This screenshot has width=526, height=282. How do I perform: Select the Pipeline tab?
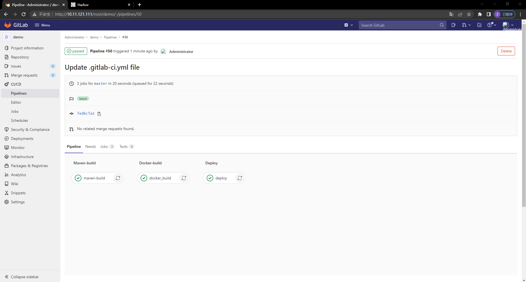click(74, 146)
